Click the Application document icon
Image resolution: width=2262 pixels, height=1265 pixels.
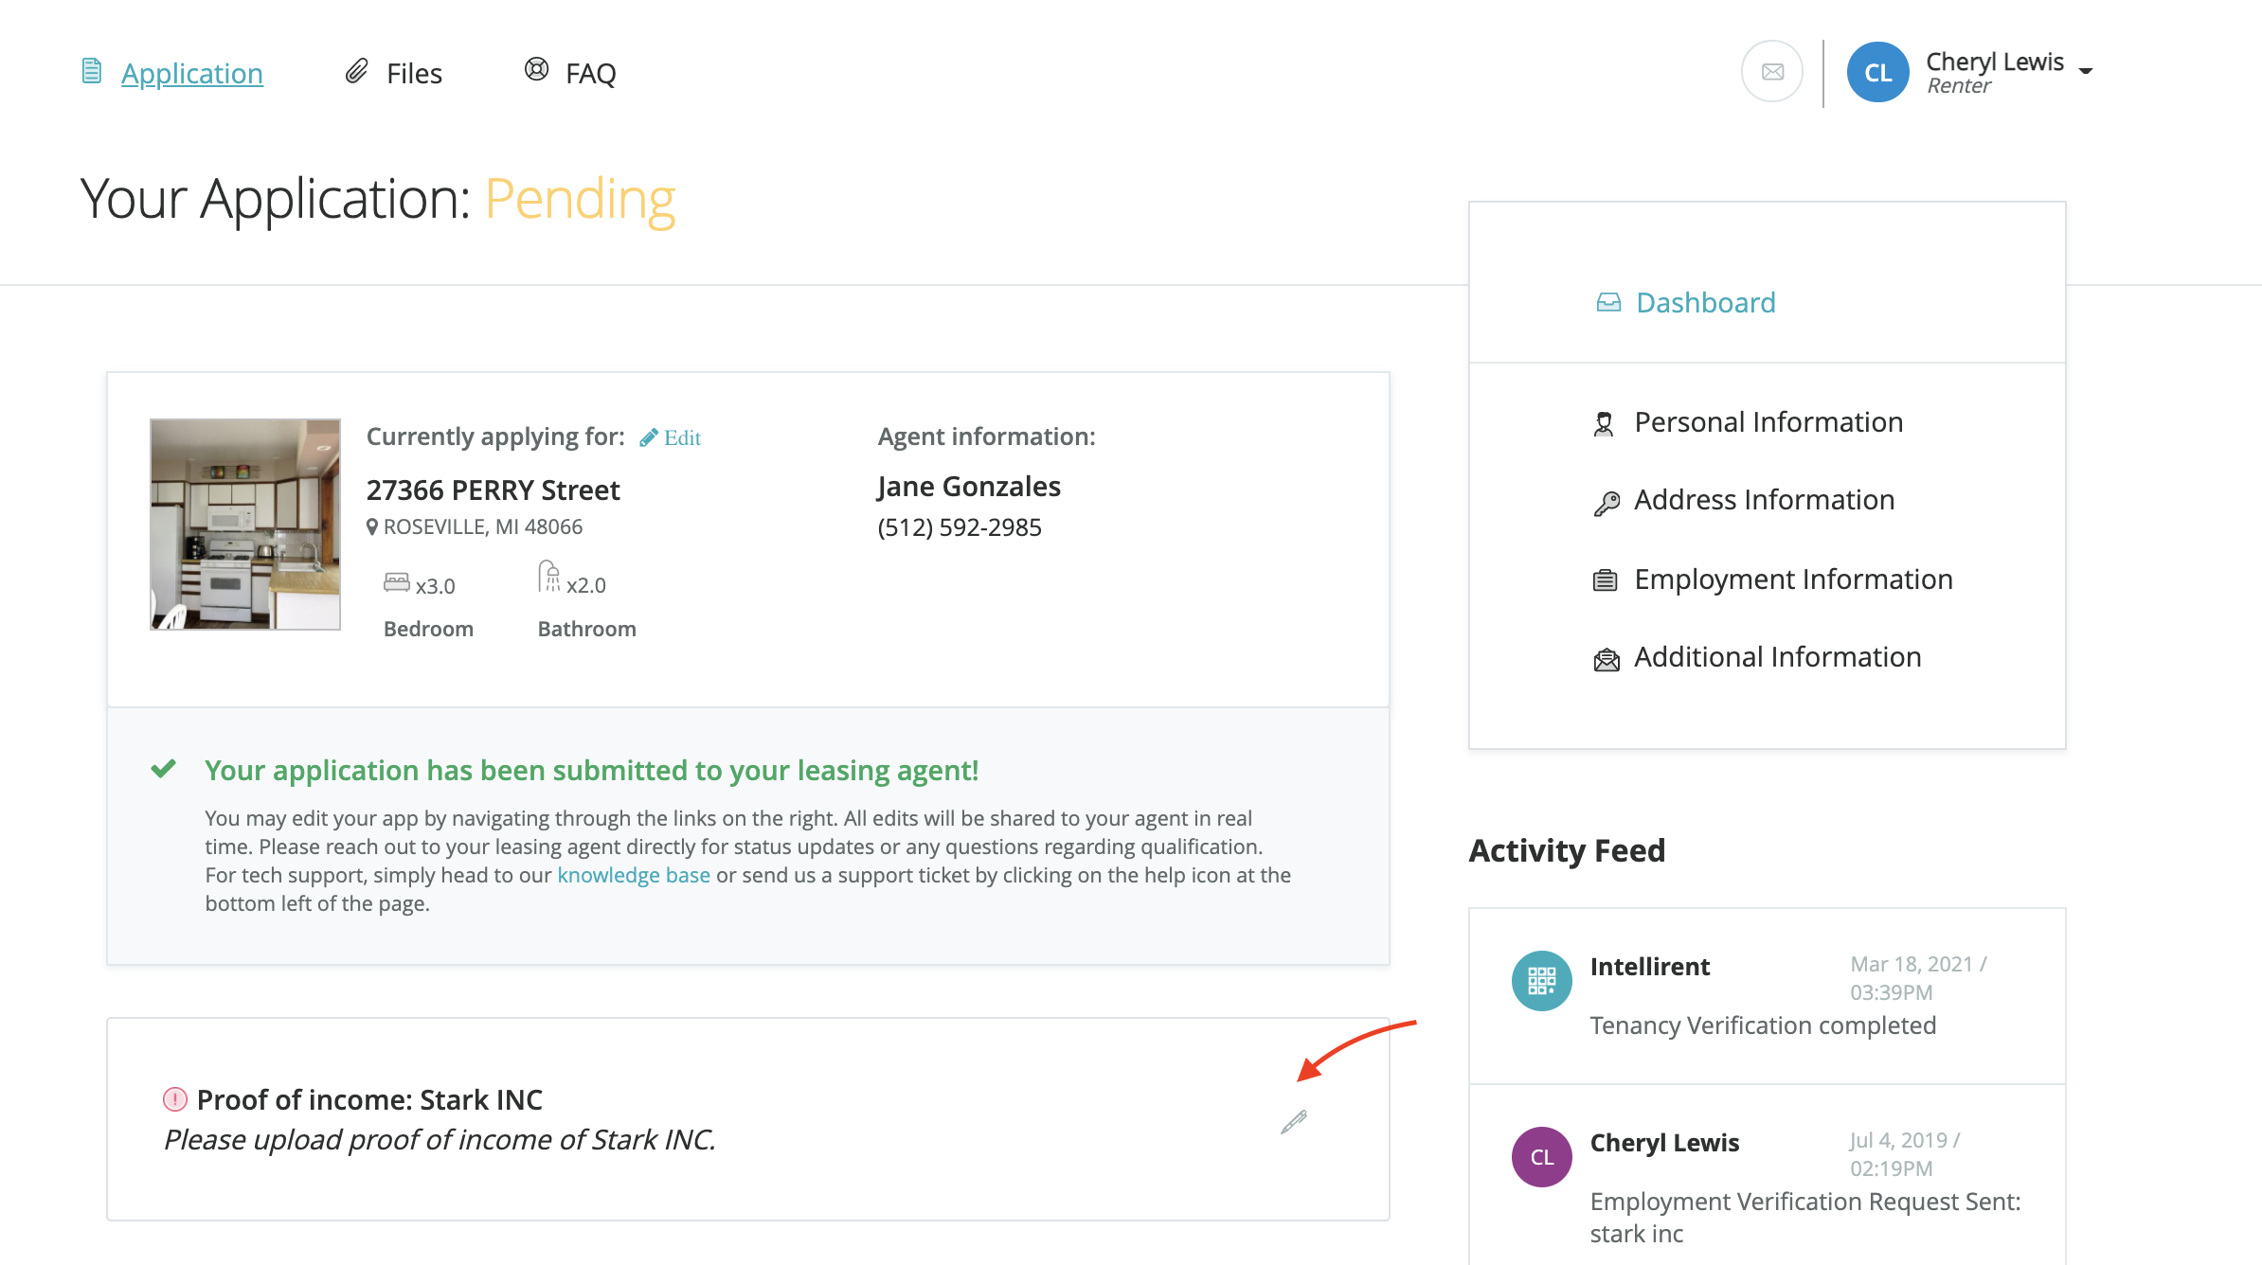[x=92, y=72]
